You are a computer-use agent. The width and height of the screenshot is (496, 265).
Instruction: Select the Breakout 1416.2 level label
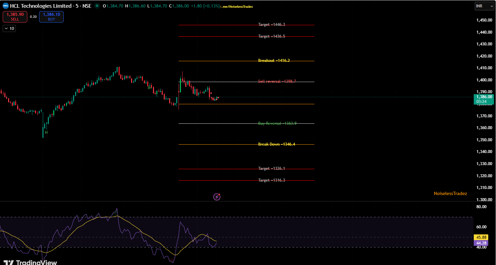[x=274, y=61]
